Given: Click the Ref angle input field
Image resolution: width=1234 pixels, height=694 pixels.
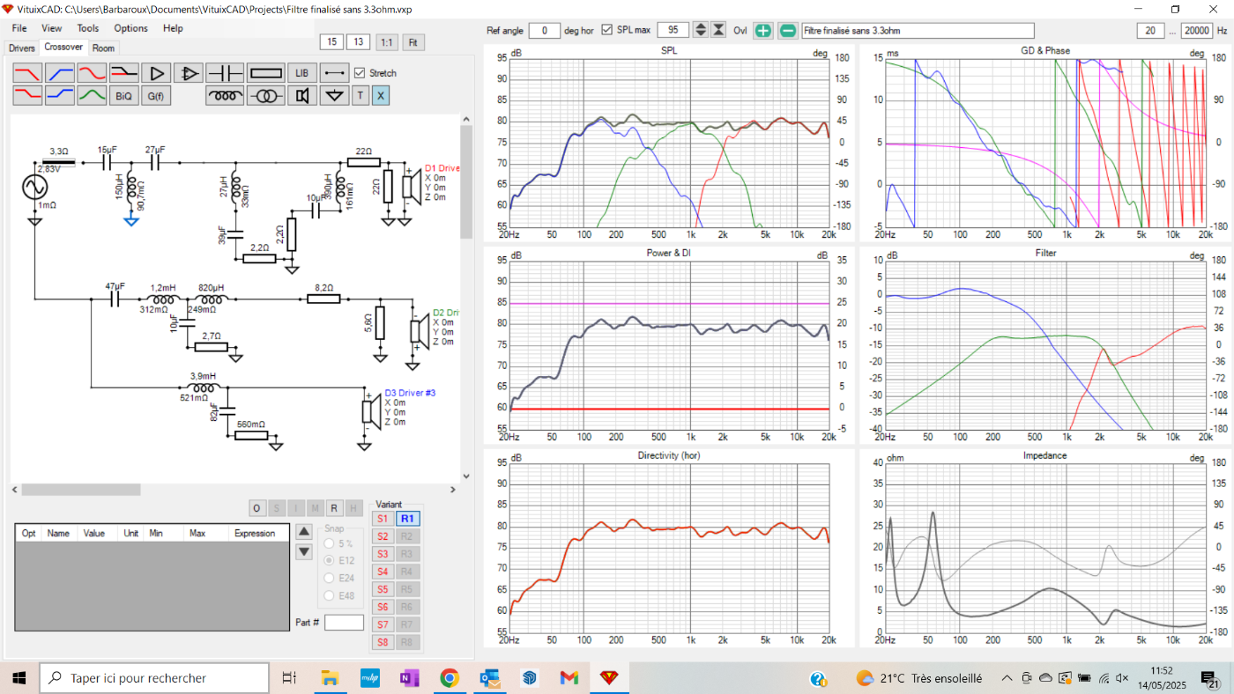Looking at the screenshot, I should tap(544, 30).
